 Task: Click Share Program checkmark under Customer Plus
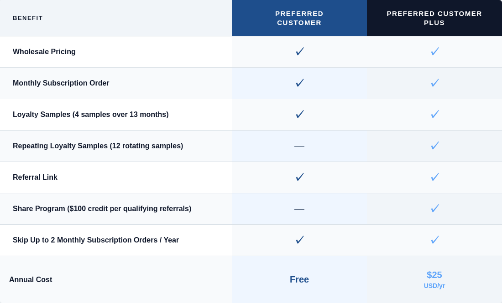(x=434, y=209)
